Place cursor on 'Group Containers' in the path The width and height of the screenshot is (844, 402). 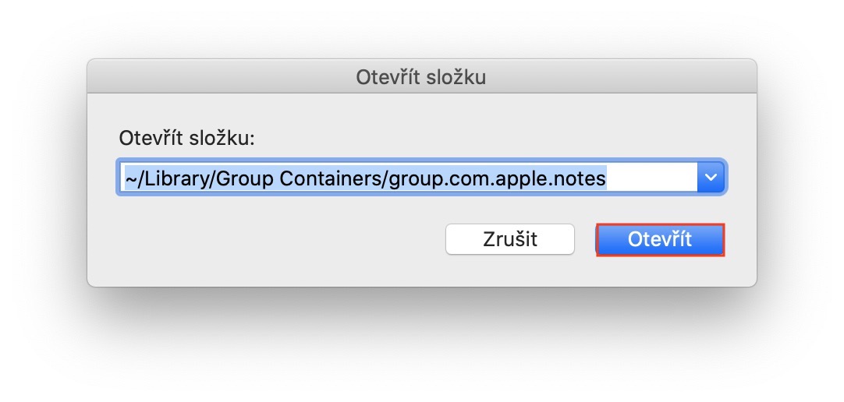287,178
